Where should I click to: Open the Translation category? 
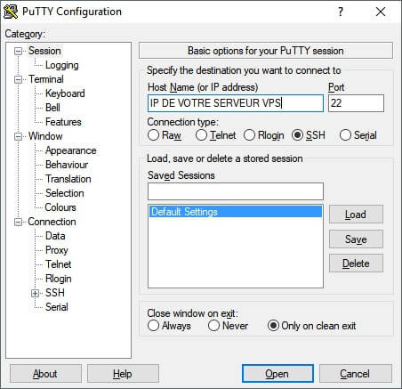click(x=68, y=179)
